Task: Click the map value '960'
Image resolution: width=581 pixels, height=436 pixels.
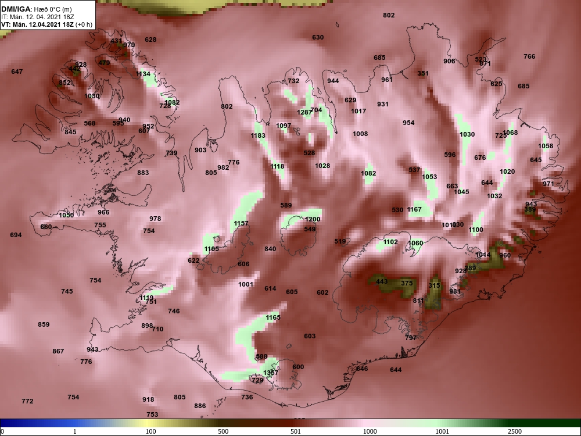Action: point(505,255)
